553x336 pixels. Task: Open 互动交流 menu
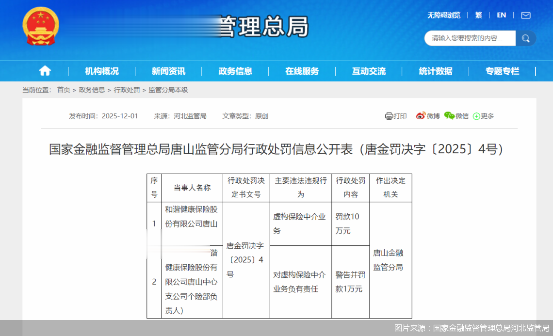click(x=369, y=71)
